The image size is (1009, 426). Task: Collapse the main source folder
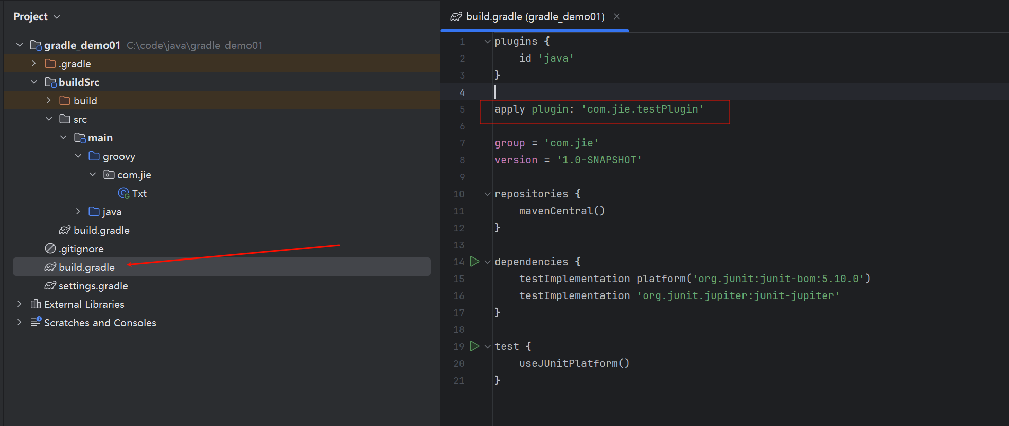63,138
